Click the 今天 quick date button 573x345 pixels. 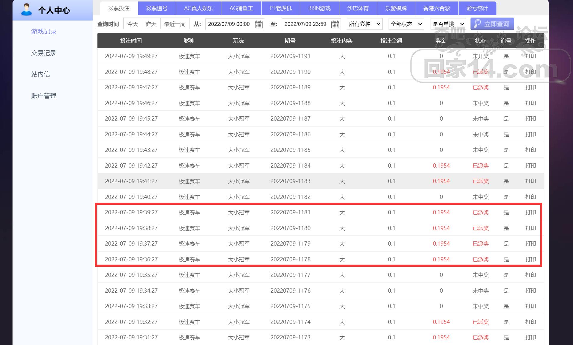[133, 24]
